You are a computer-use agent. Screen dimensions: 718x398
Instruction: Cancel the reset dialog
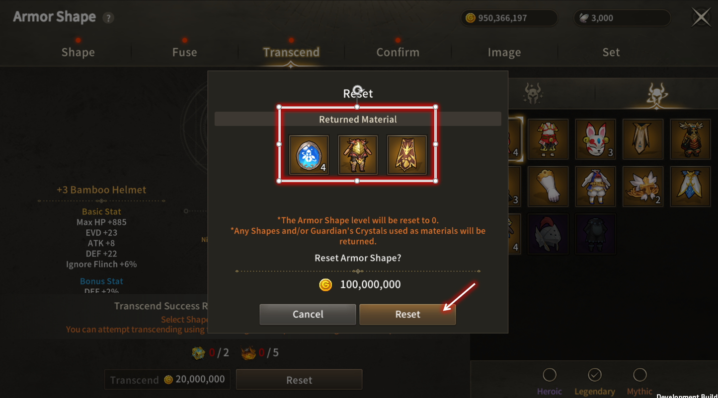click(308, 314)
